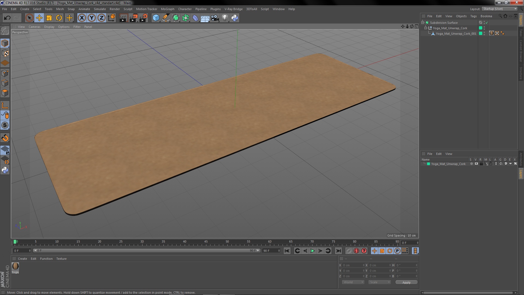
Task: Toggle layer Solo for Yoga_Mat_Unwrap_Cork
Action: point(471,164)
